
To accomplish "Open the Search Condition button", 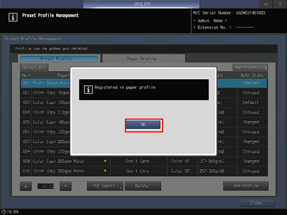I will point(250,67).
